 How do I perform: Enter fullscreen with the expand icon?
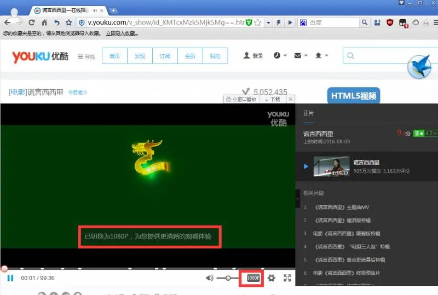[x=287, y=278]
